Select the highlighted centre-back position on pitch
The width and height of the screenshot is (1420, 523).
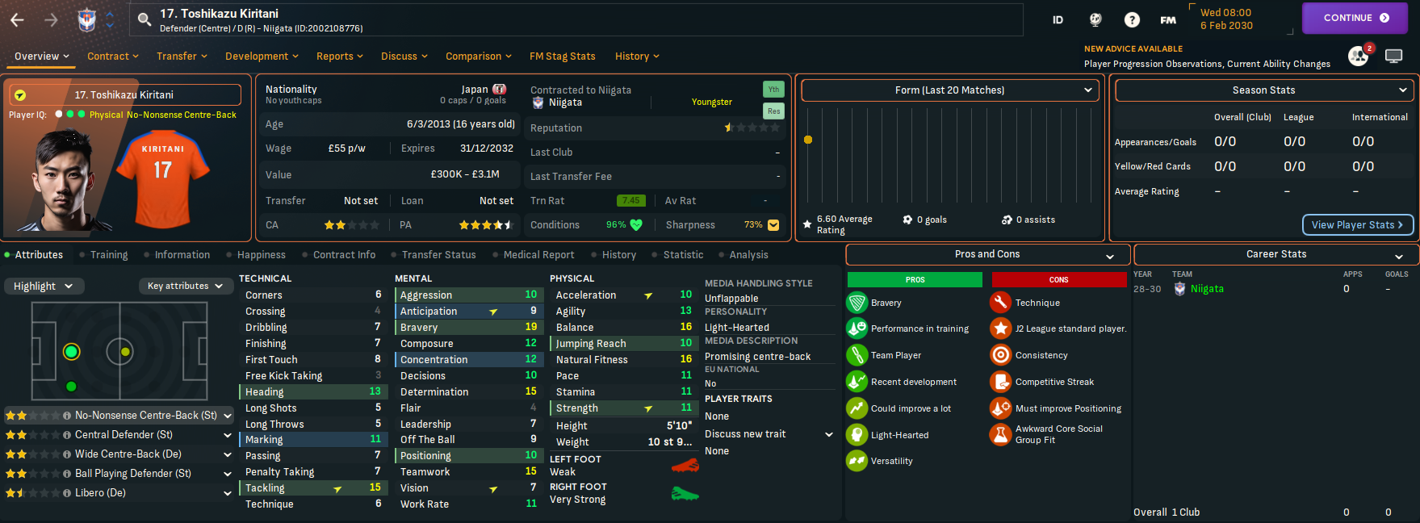72,351
